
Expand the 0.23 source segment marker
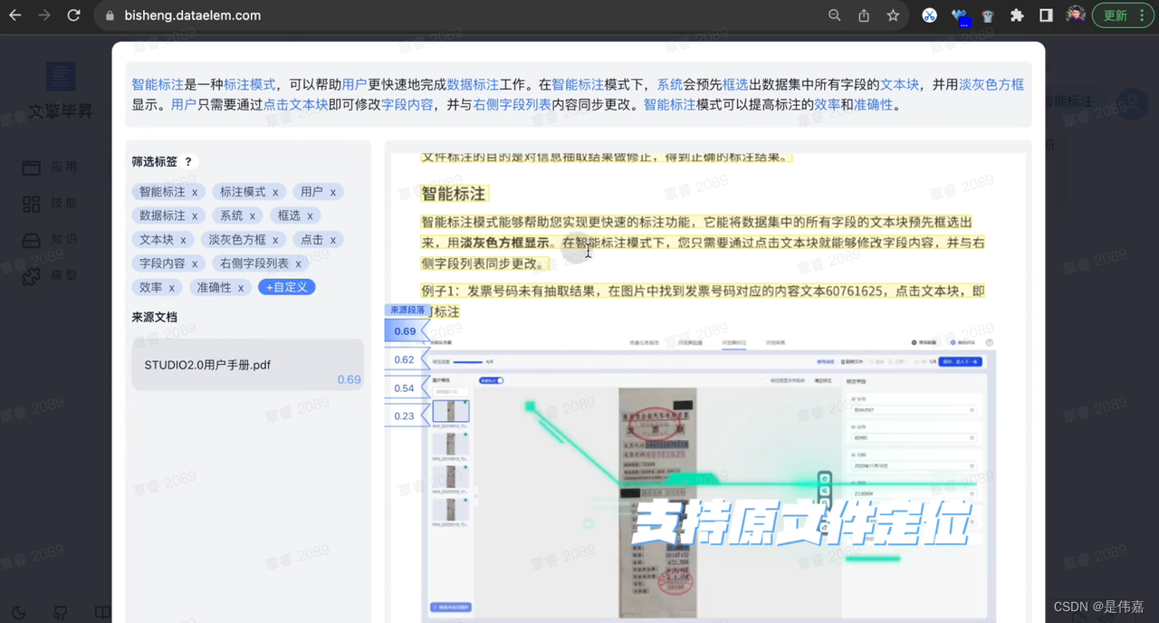404,415
